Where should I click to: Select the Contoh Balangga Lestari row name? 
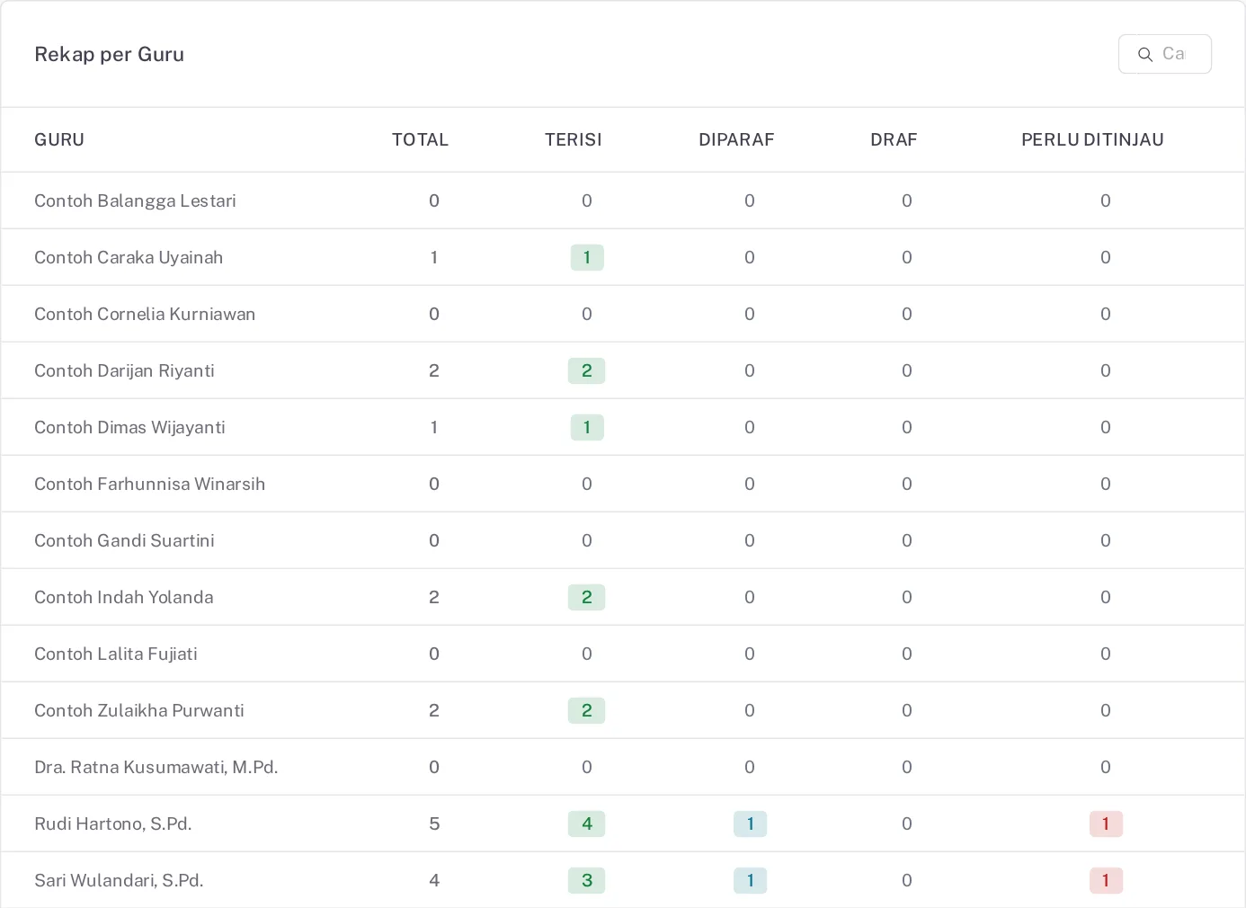point(135,200)
